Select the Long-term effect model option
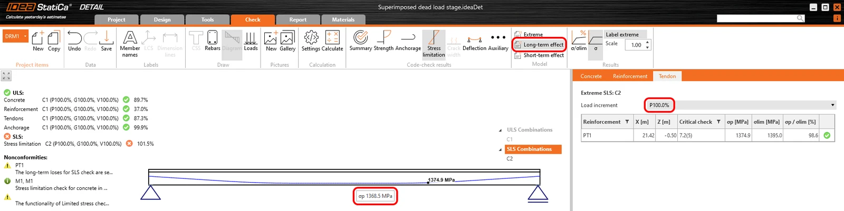The height and width of the screenshot is (211, 844). point(539,45)
